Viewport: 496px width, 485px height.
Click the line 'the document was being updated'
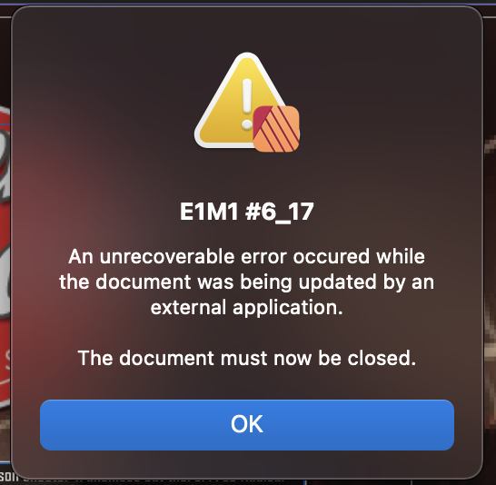click(247, 282)
